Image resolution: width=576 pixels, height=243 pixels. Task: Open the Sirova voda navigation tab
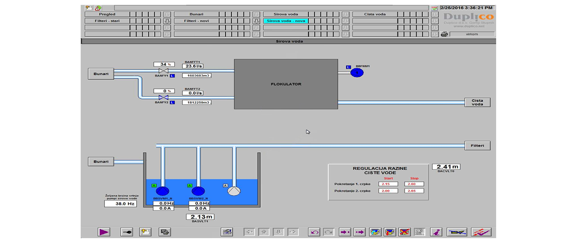pos(286,14)
